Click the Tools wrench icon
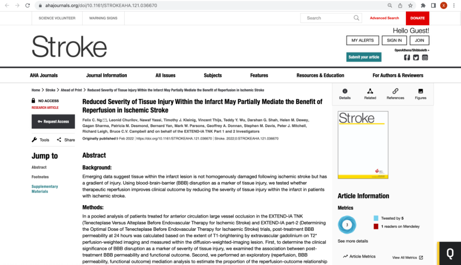This screenshot has height=265, width=461. [35, 140]
